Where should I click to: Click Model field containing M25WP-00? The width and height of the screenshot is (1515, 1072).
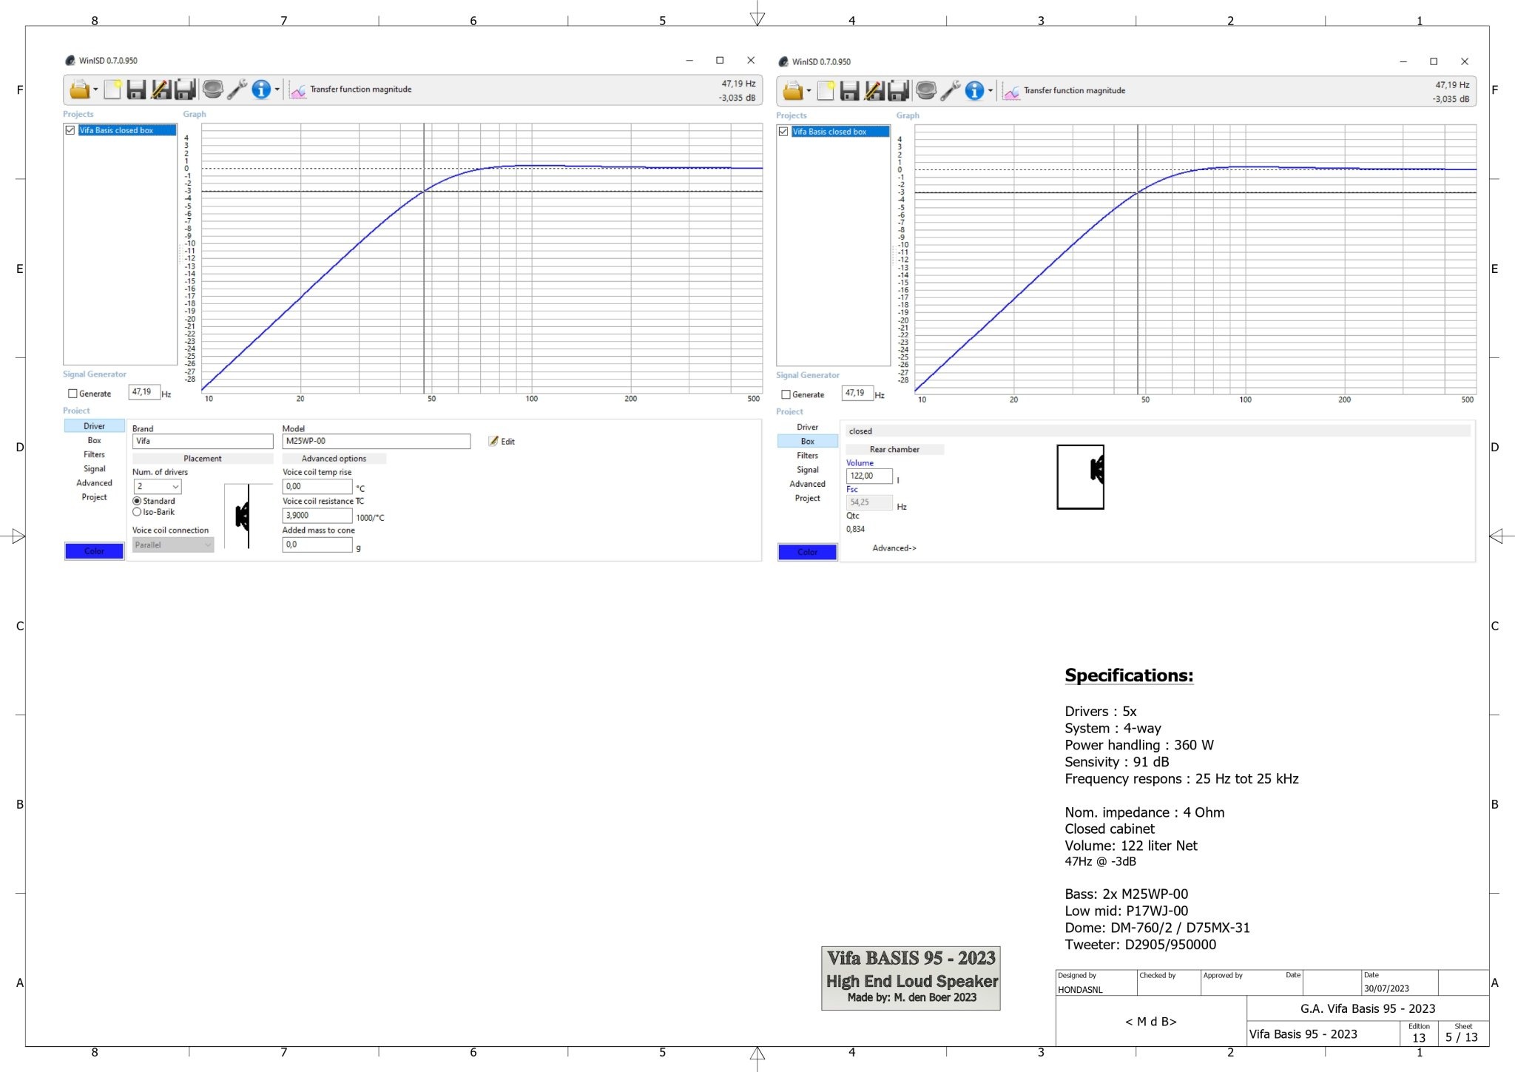pyautogui.click(x=376, y=441)
